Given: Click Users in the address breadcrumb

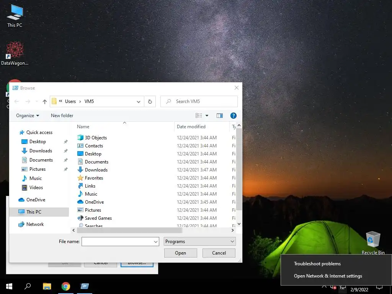Looking at the screenshot, I should coord(70,101).
